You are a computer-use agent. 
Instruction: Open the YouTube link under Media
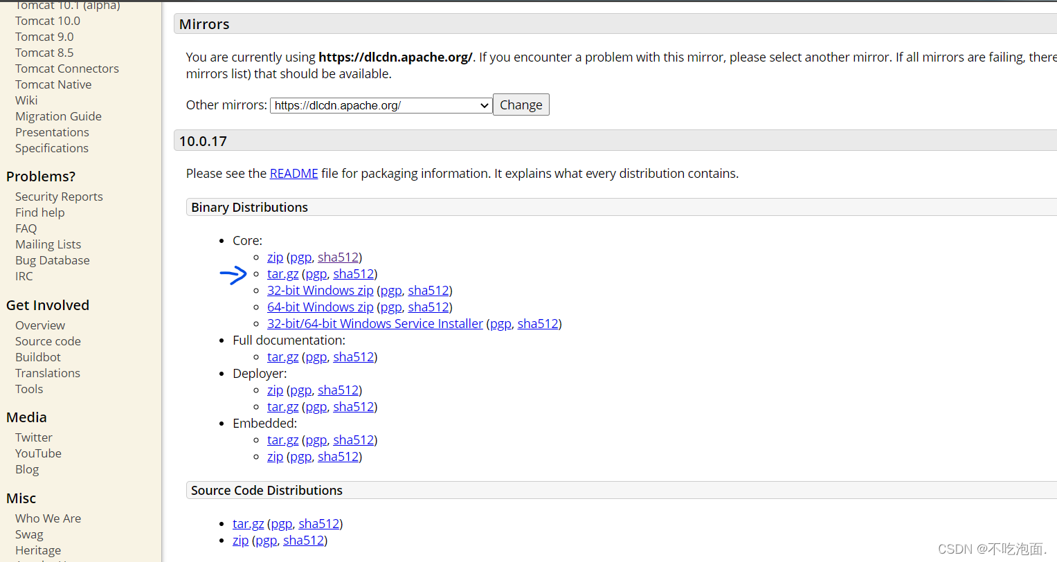click(38, 453)
